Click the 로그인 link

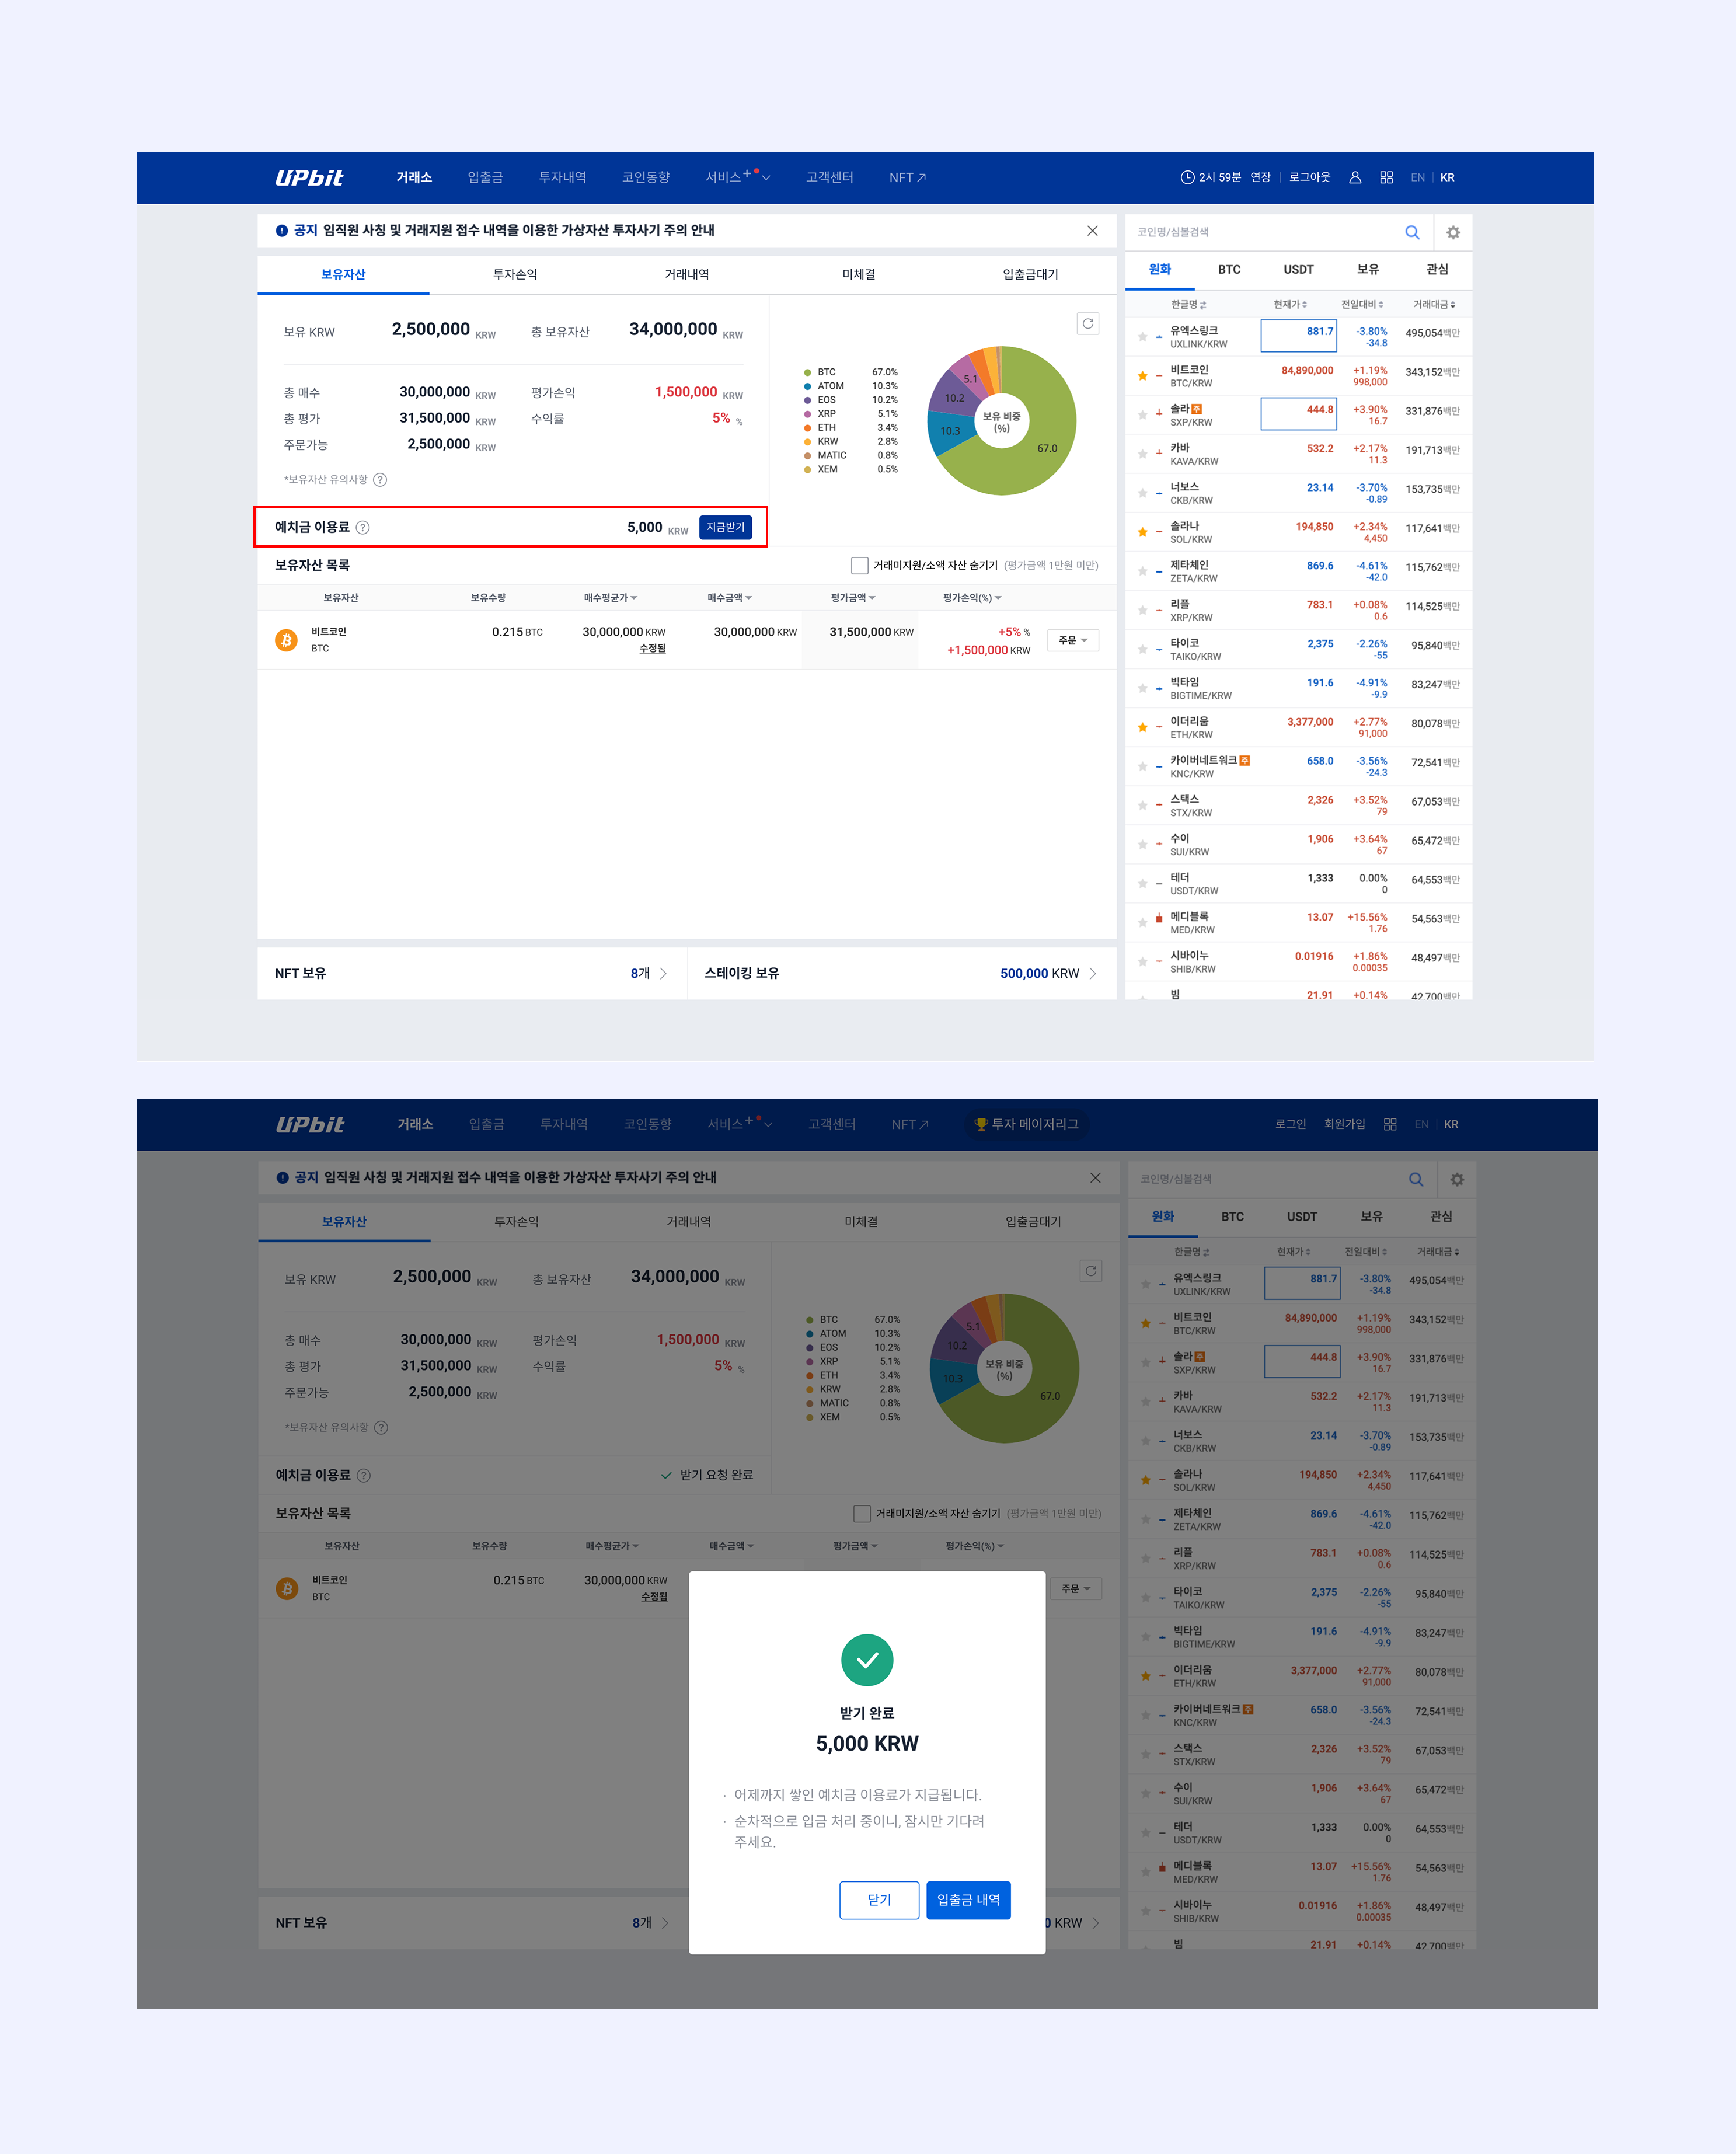(x=1290, y=1124)
